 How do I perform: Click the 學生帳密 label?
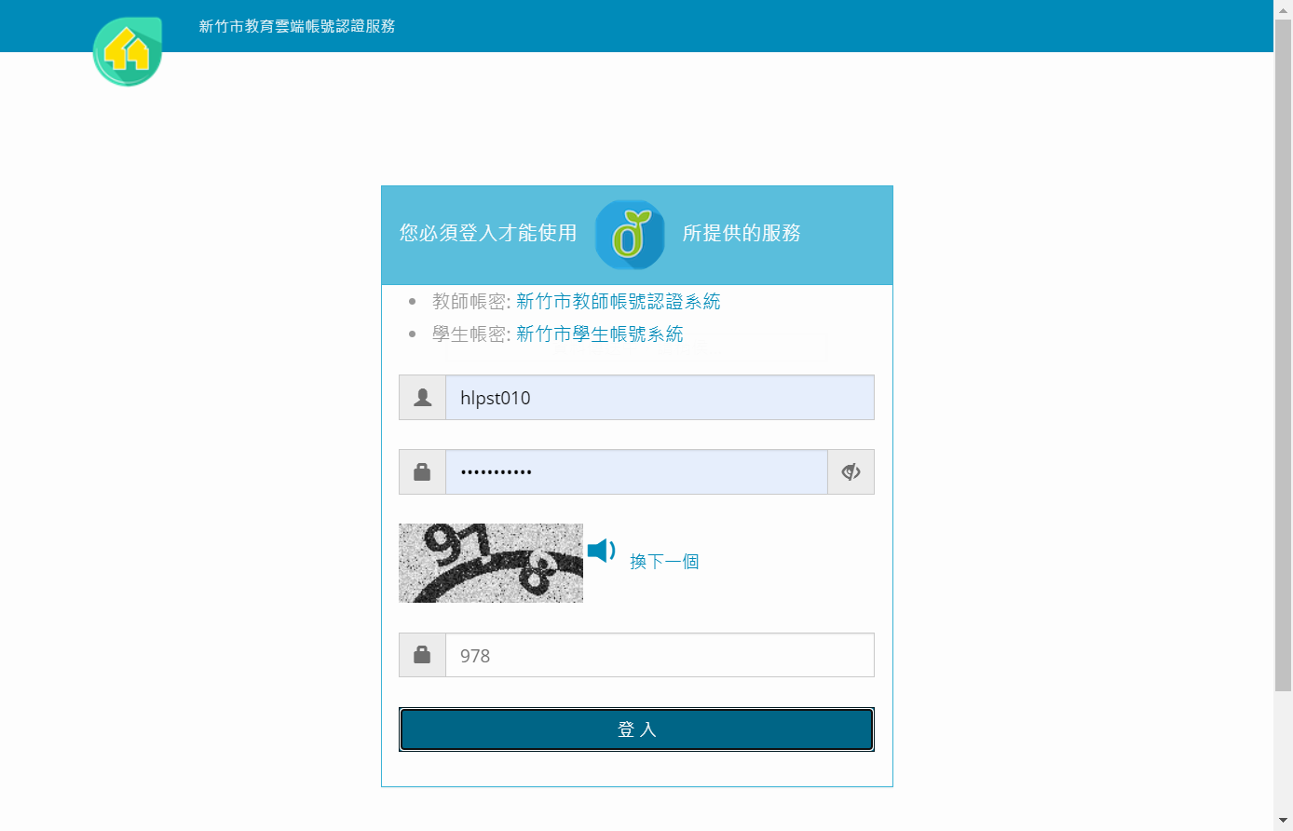coord(470,334)
